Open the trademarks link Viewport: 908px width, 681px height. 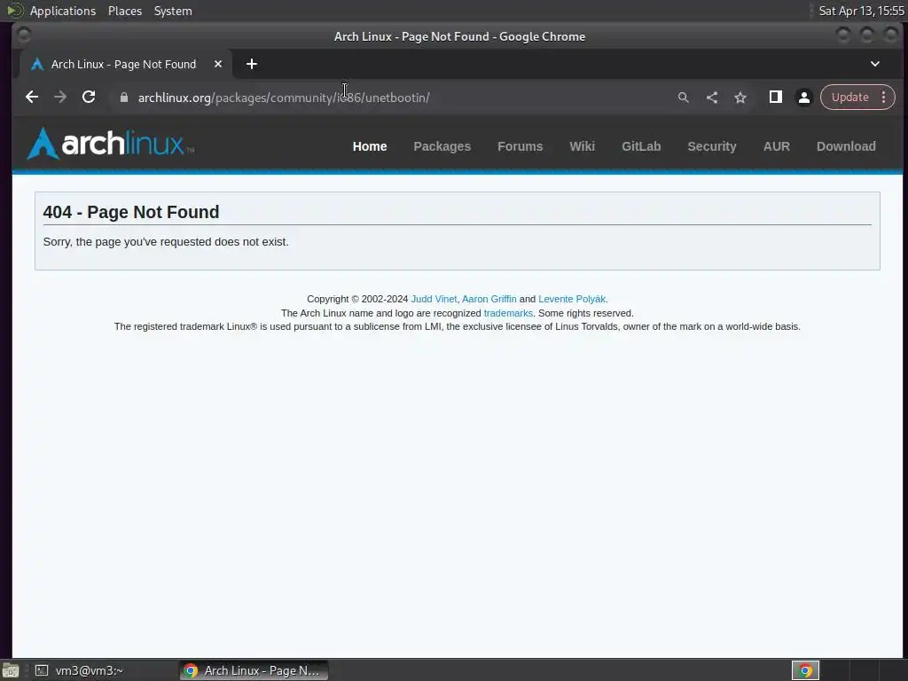coord(508,313)
